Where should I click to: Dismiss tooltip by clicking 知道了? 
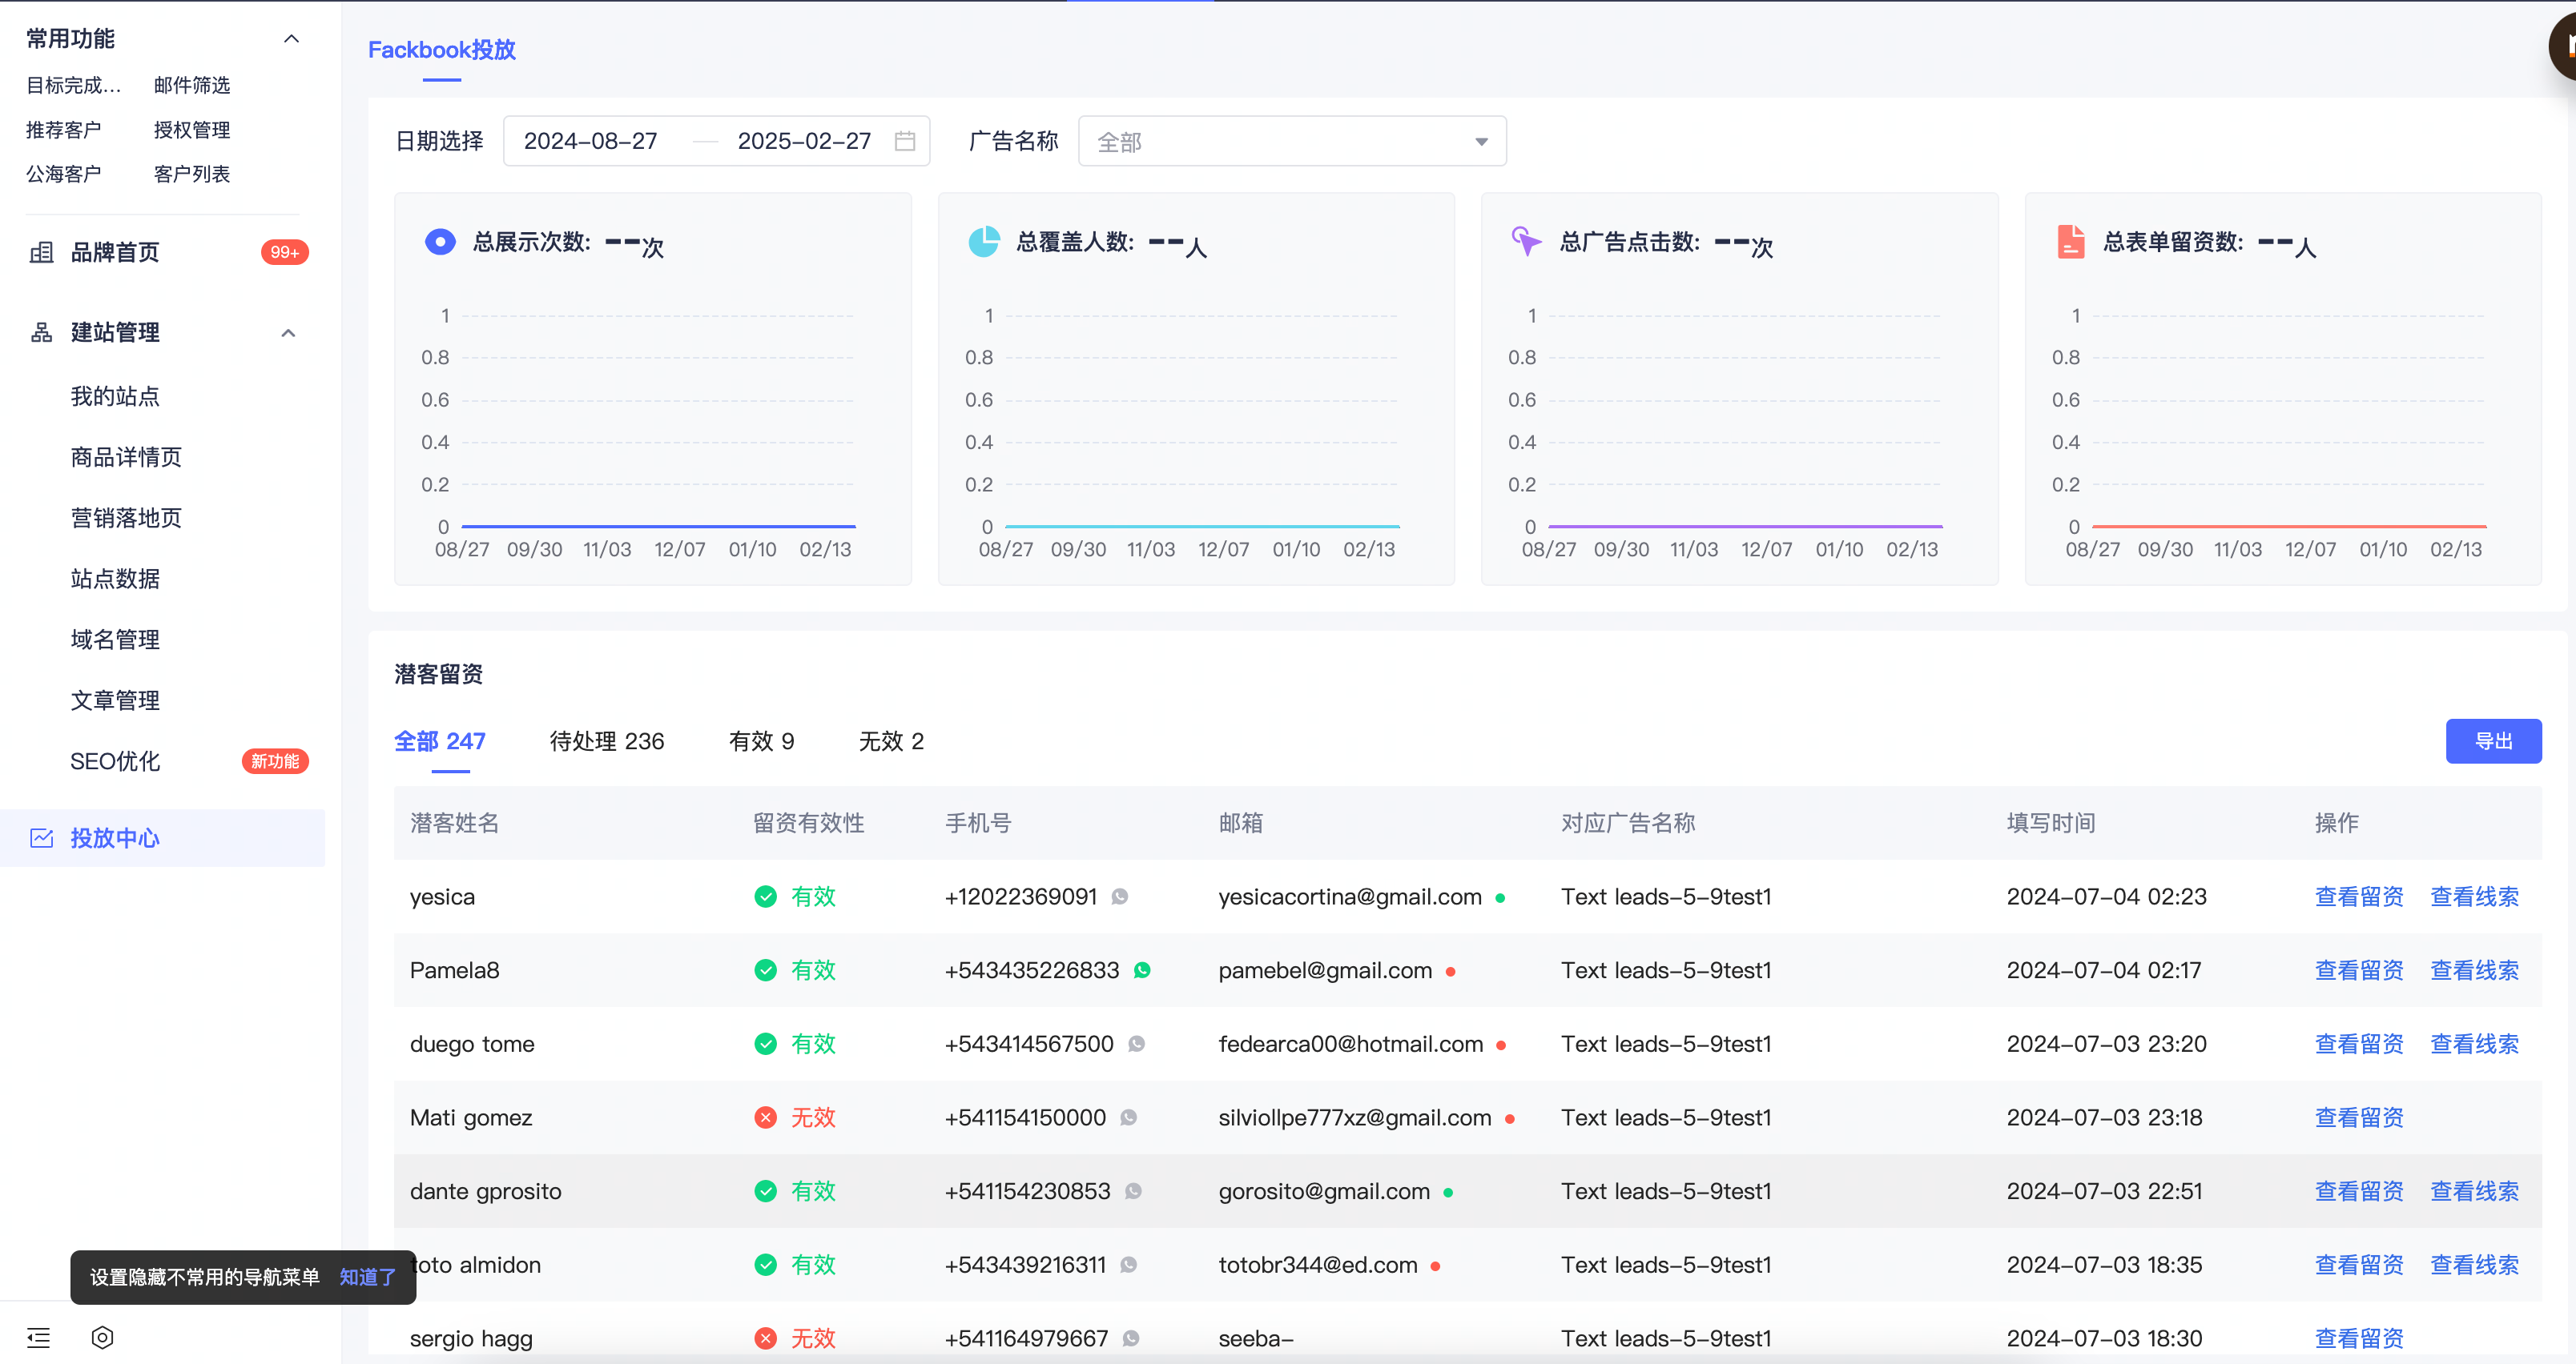coord(367,1276)
